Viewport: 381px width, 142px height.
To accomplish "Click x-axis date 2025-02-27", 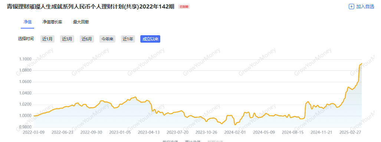I will coord(350,132).
